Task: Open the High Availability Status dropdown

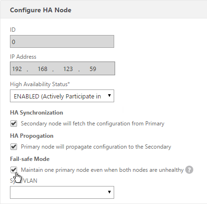Action: (x=62, y=96)
